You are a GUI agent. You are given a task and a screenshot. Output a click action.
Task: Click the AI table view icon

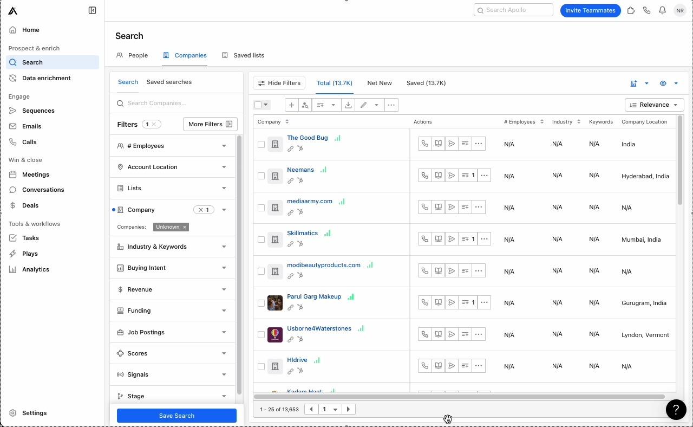(633, 83)
